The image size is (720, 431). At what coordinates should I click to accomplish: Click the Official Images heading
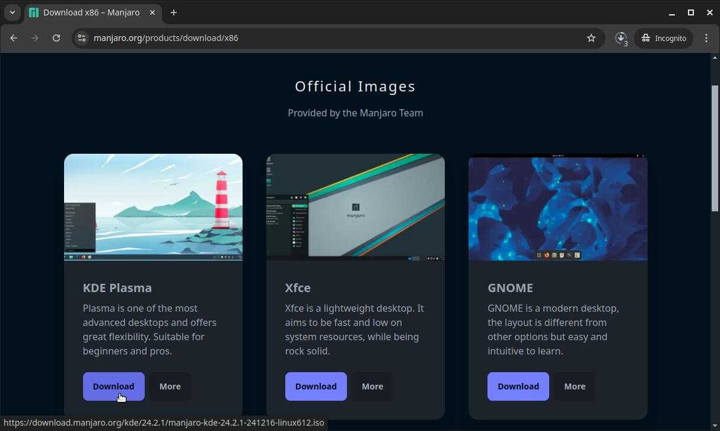[x=355, y=87]
